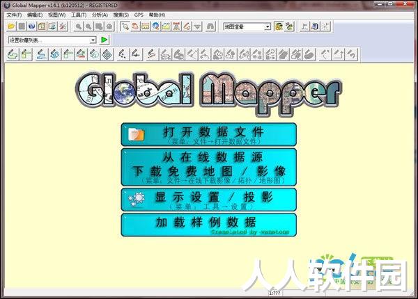Select the Pan hand tool
Screen dimensions: 418x299
(135, 26)
